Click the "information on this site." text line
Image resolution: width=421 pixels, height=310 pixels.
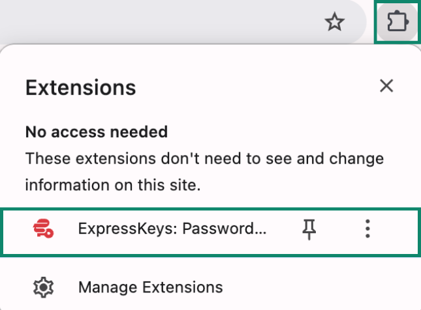112,184
